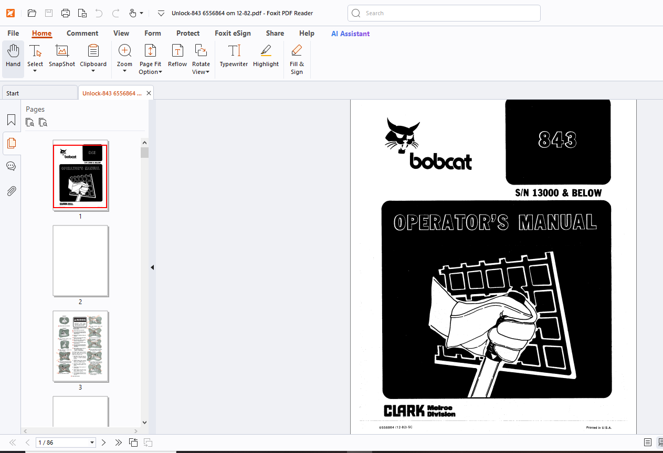The height and width of the screenshot is (453, 663).
Task: Switch to single page view icon
Action: (648, 443)
